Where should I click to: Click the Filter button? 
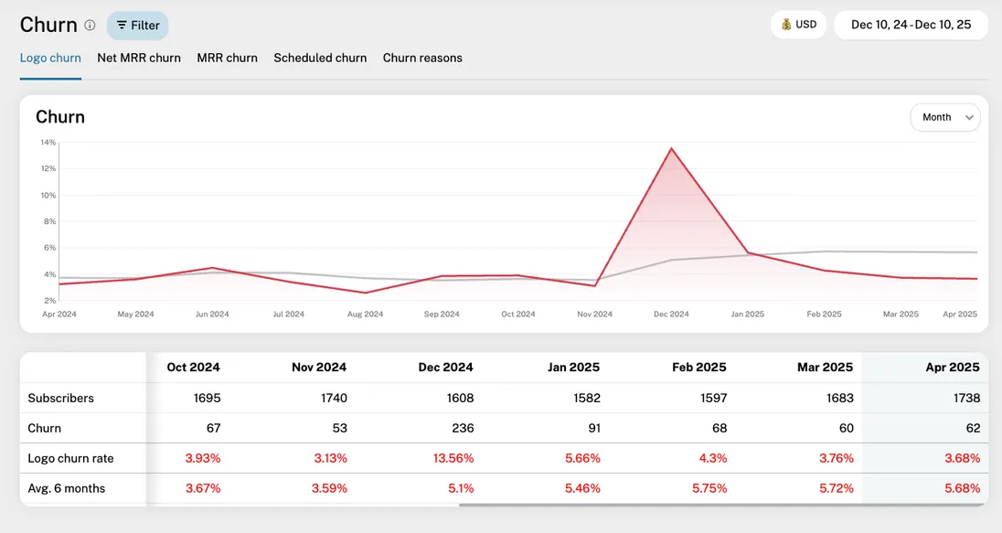coord(137,26)
